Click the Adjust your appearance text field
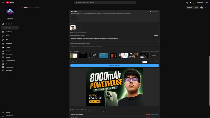210x118 pixels. click(x=114, y=39)
